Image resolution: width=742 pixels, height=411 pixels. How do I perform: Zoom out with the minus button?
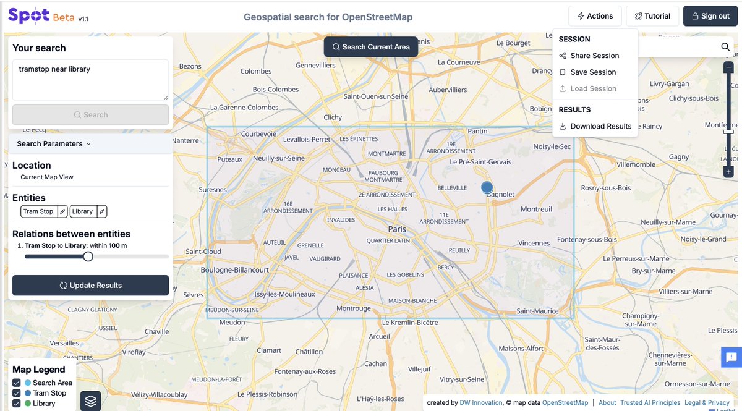pyautogui.click(x=728, y=67)
